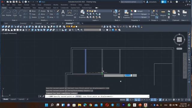
Task: Click the Paste tool
Action: pos(174,13)
